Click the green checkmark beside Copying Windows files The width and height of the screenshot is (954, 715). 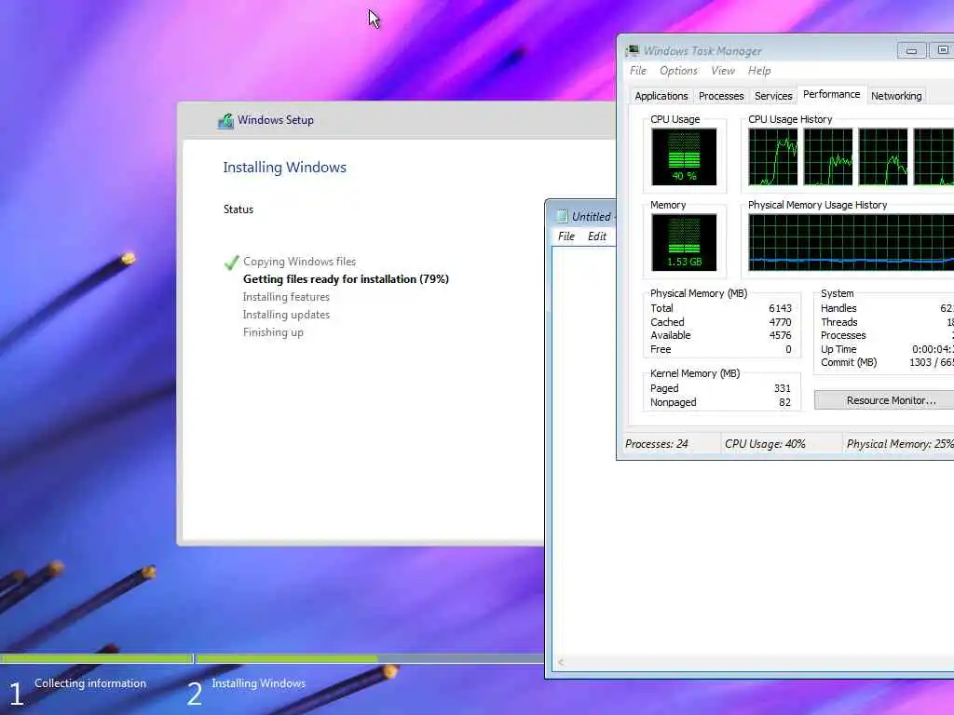click(231, 262)
